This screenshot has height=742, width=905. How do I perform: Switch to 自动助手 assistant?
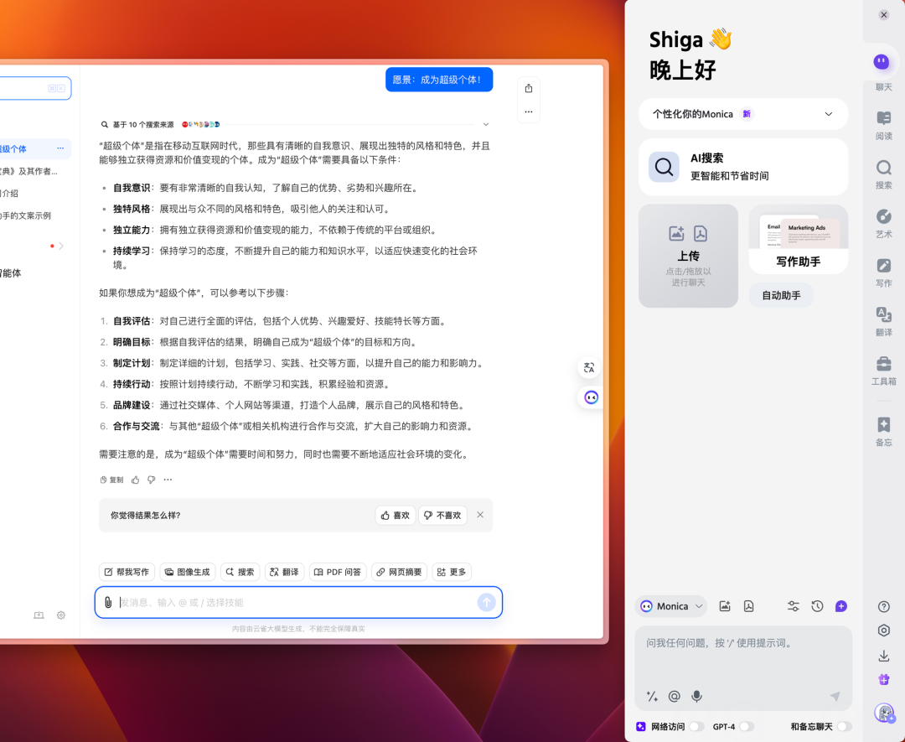(x=780, y=295)
